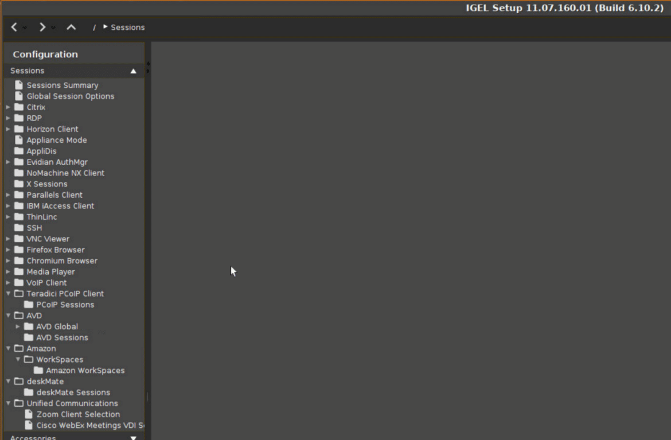This screenshot has width=671, height=440.
Task: Expand the Parallels Client folder
Action: tap(8, 194)
